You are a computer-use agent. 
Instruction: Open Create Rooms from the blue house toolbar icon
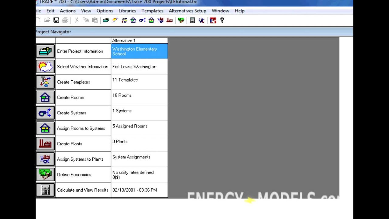point(133,20)
